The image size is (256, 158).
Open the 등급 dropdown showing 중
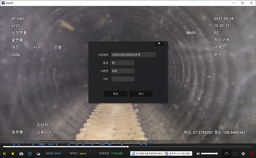click(123, 63)
